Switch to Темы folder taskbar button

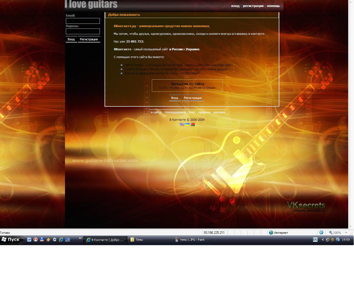pos(150,240)
